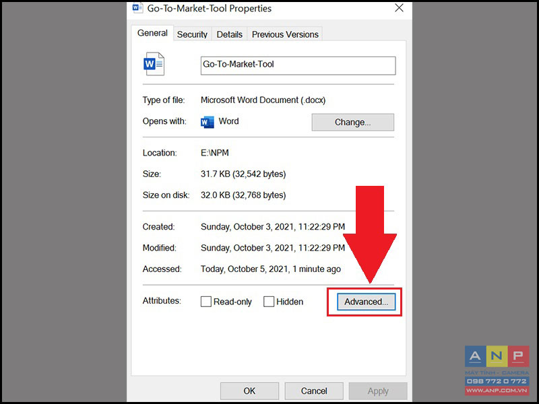This screenshot has width=539, height=404.
Task: Click into the Go-To-Market-Tool filename field
Action: pyautogui.click(x=298, y=65)
